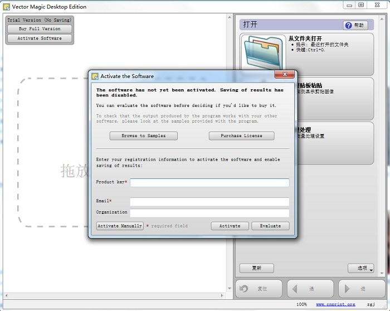Click Activate Software in trial panel
Screen dimensions: 390x311
(40, 38)
